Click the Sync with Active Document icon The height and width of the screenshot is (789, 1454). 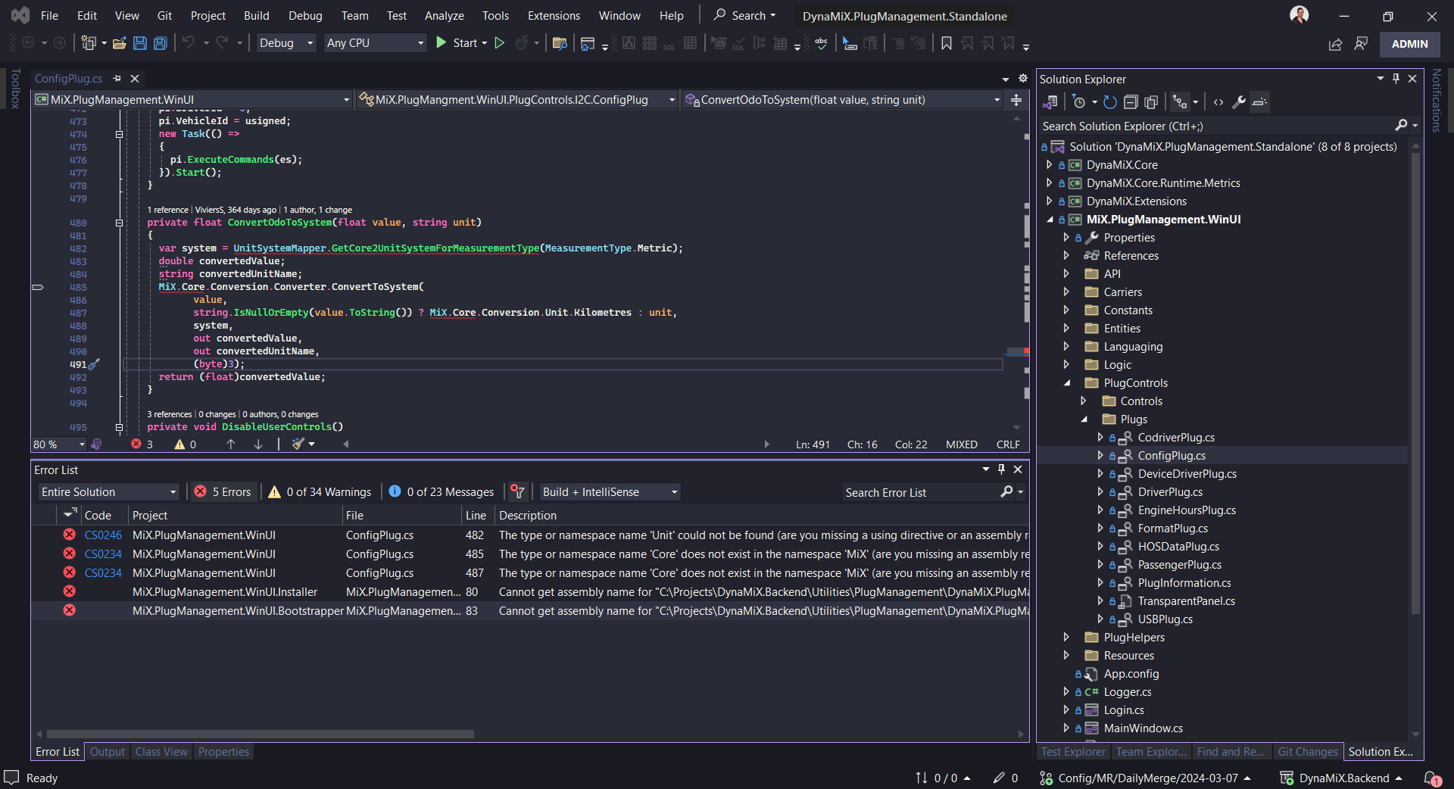point(1109,102)
